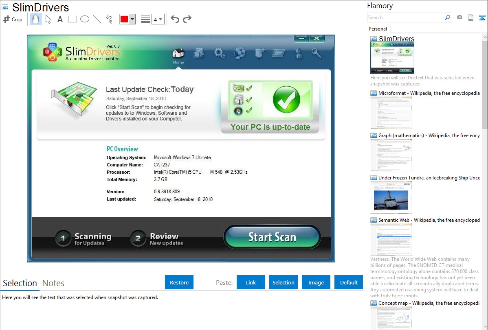Select the Crop tool

tap(13, 19)
